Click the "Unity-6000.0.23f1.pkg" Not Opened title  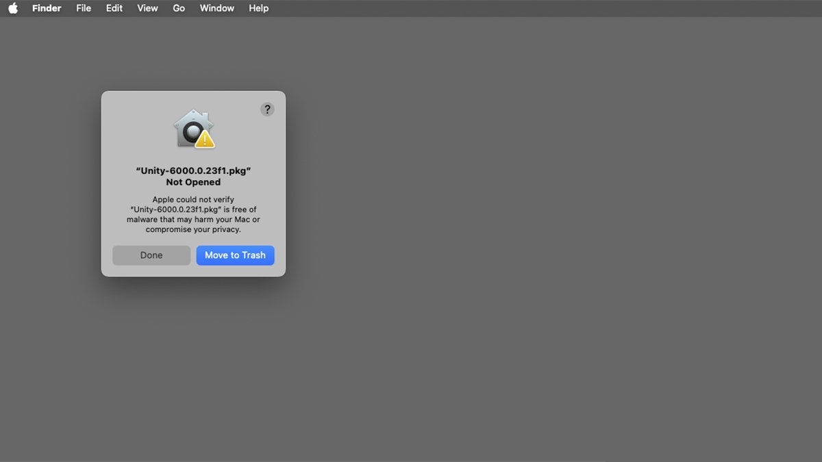pos(193,177)
